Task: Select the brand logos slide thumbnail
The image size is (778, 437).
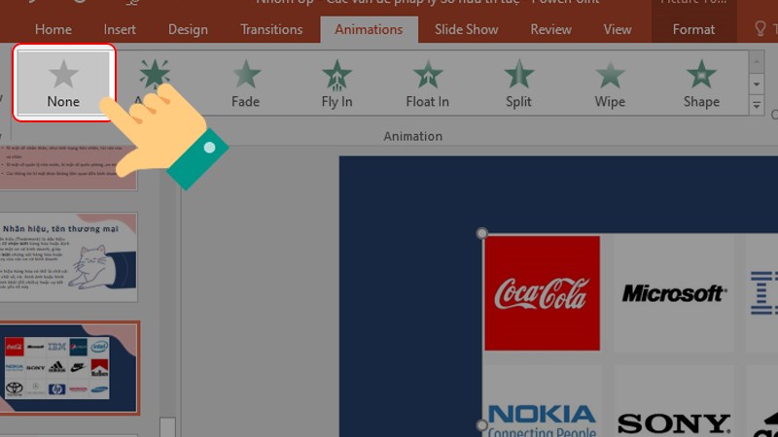Action: tap(70, 368)
